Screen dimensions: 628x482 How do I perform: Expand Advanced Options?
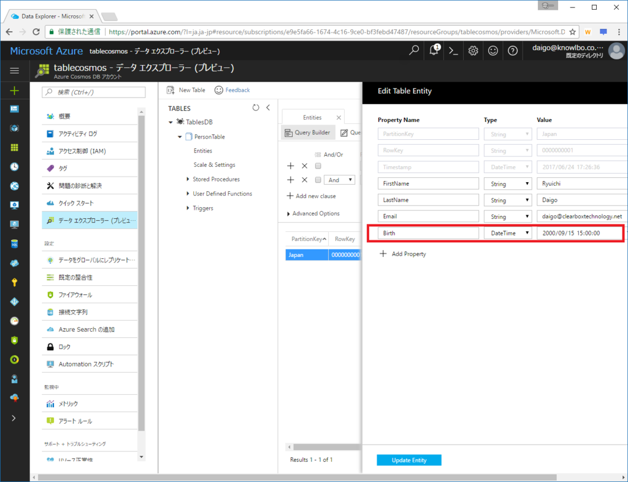313,213
